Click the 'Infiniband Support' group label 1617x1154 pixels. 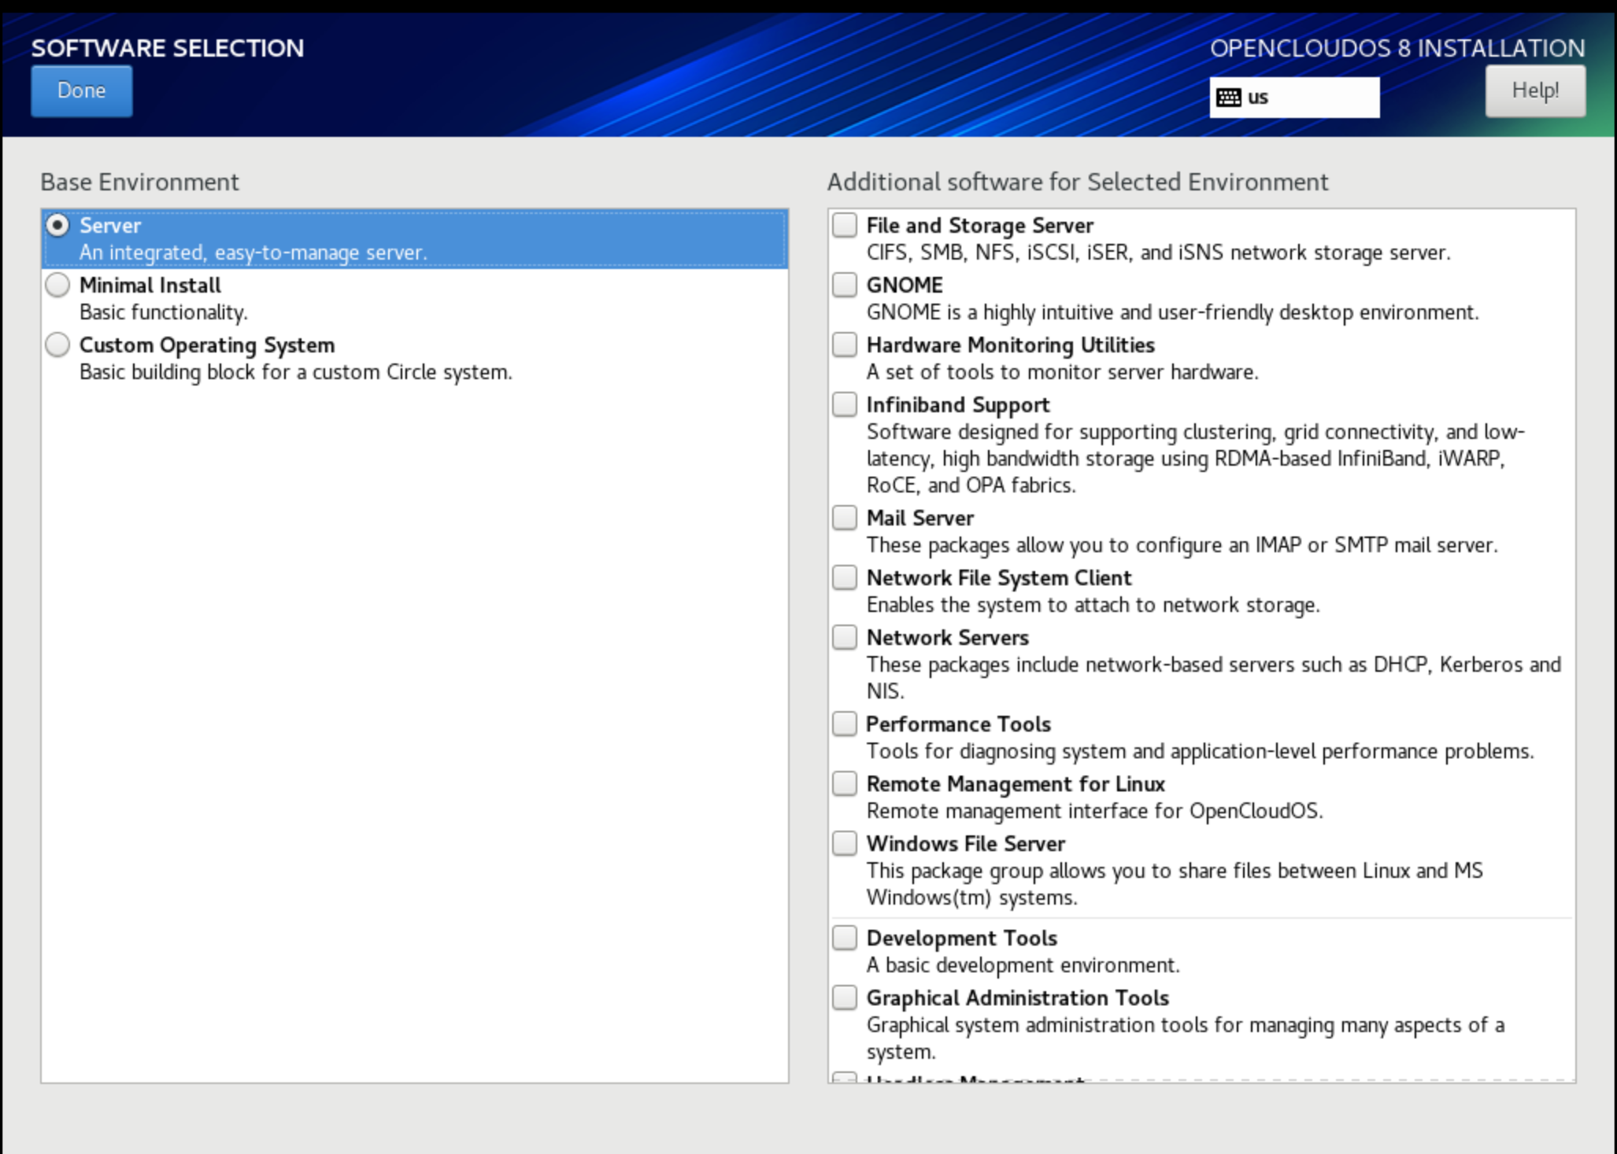[x=958, y=404]
